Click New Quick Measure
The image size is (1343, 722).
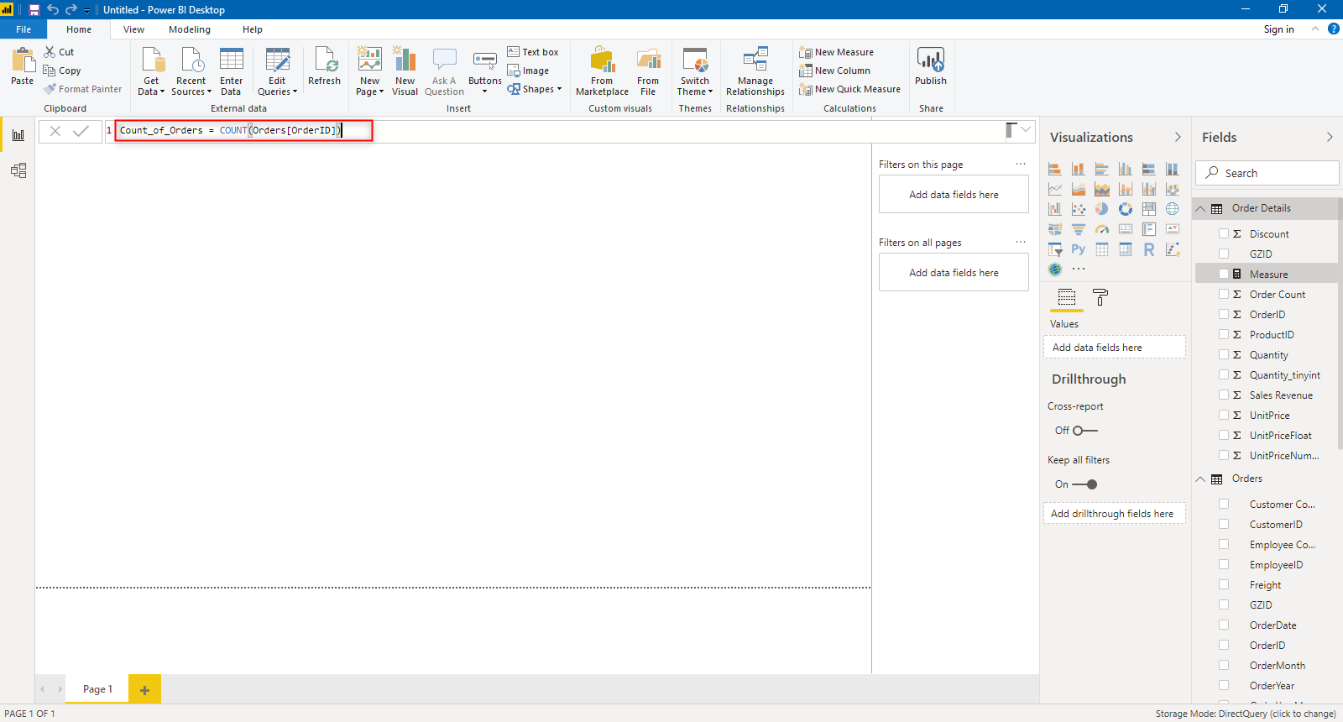850,89
